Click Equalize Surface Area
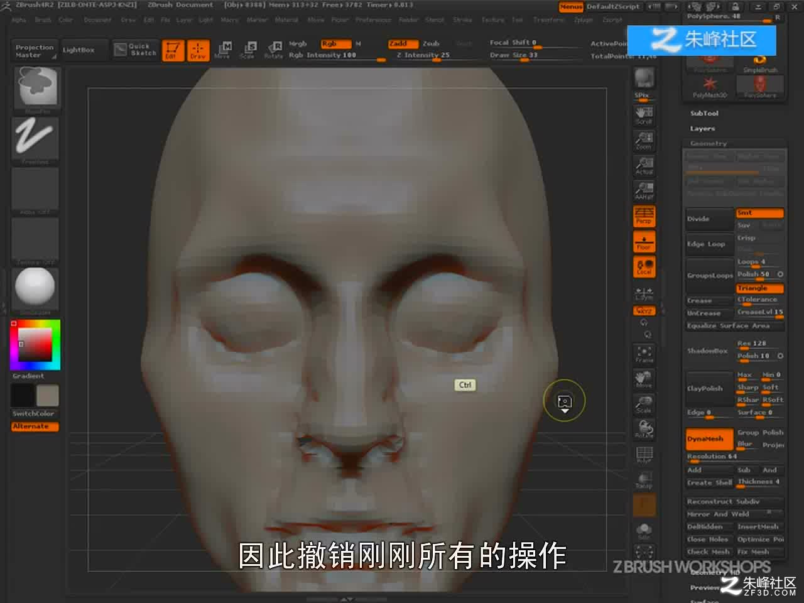The width and height of the screenshot is (804, 603). (735, 326)
